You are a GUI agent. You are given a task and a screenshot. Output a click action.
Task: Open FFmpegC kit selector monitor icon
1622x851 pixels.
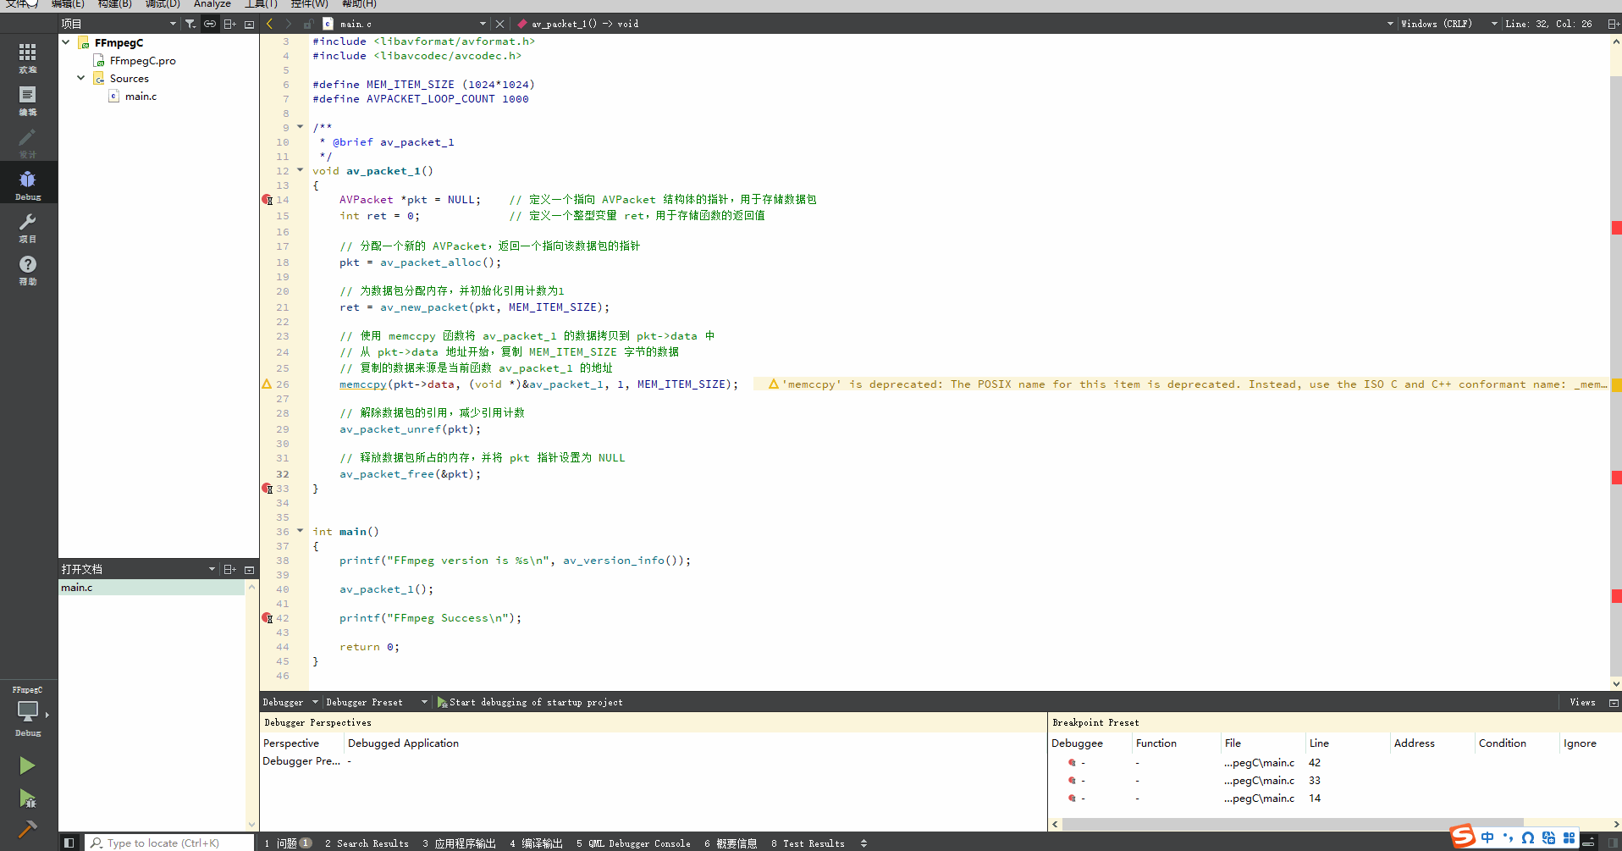pyautogui.click(x=28, y=711)
